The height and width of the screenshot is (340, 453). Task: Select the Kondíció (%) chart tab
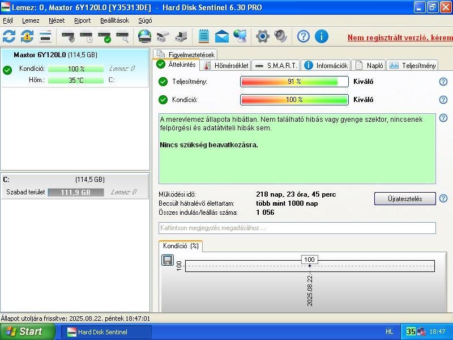tap(181, 246)
